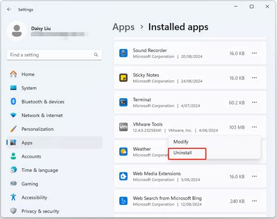The image size is (277, 219).
Task: Open more options for Web Media Extensions
Action: [254, 176]
